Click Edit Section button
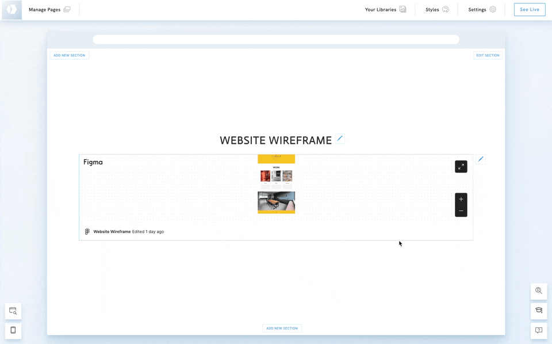This screenshot has width=552, height=344. click(x=488, y=55)
